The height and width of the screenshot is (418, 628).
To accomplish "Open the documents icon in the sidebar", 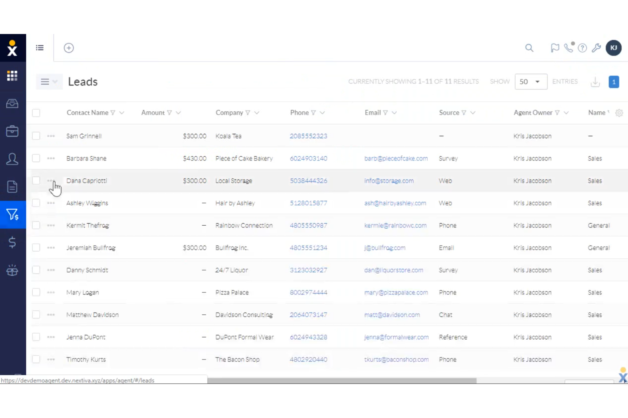I will point(12,186).
